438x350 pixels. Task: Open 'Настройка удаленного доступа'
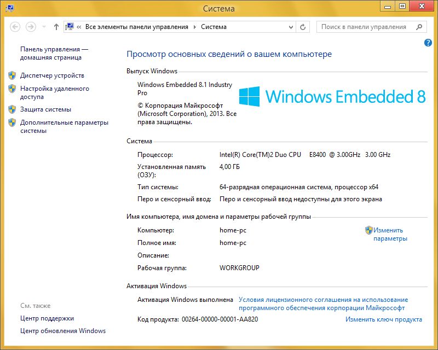pyautogui.click(x=54, y=92)
